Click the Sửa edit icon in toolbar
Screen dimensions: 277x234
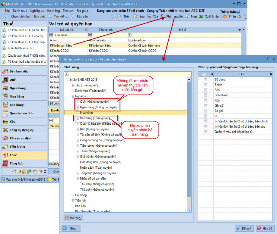click(135, 17)
